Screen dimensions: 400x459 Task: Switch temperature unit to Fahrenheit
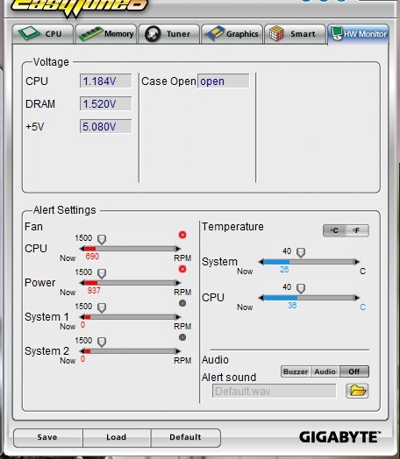pyautogui.click(x=357, y=230)
